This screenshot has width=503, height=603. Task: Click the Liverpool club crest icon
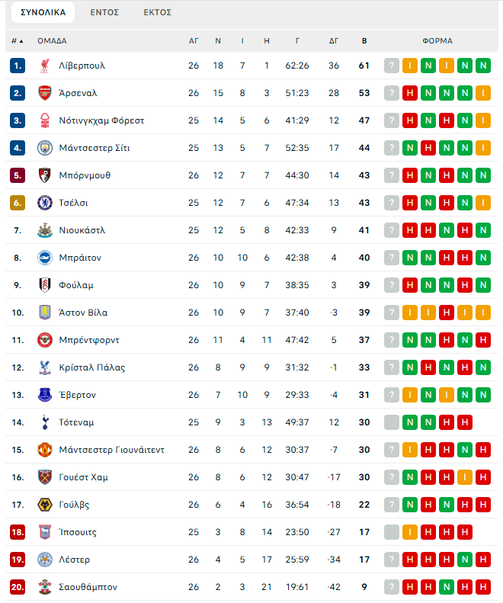click(45, 66)
